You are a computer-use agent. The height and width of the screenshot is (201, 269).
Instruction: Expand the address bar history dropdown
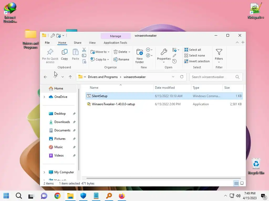173,77
